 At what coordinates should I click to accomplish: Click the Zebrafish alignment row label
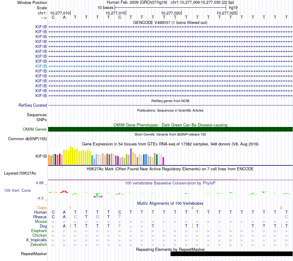point(39,244)
